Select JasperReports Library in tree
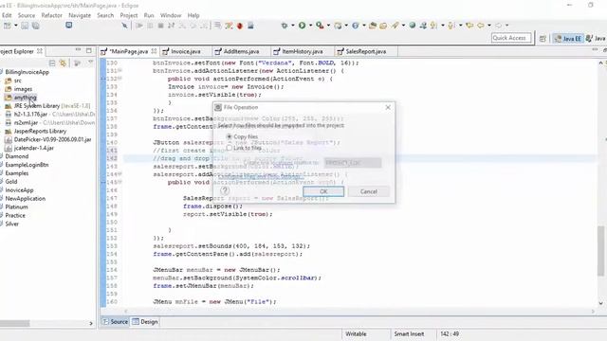This screenshot has height=341, width=607. click(x=40, y=131)
